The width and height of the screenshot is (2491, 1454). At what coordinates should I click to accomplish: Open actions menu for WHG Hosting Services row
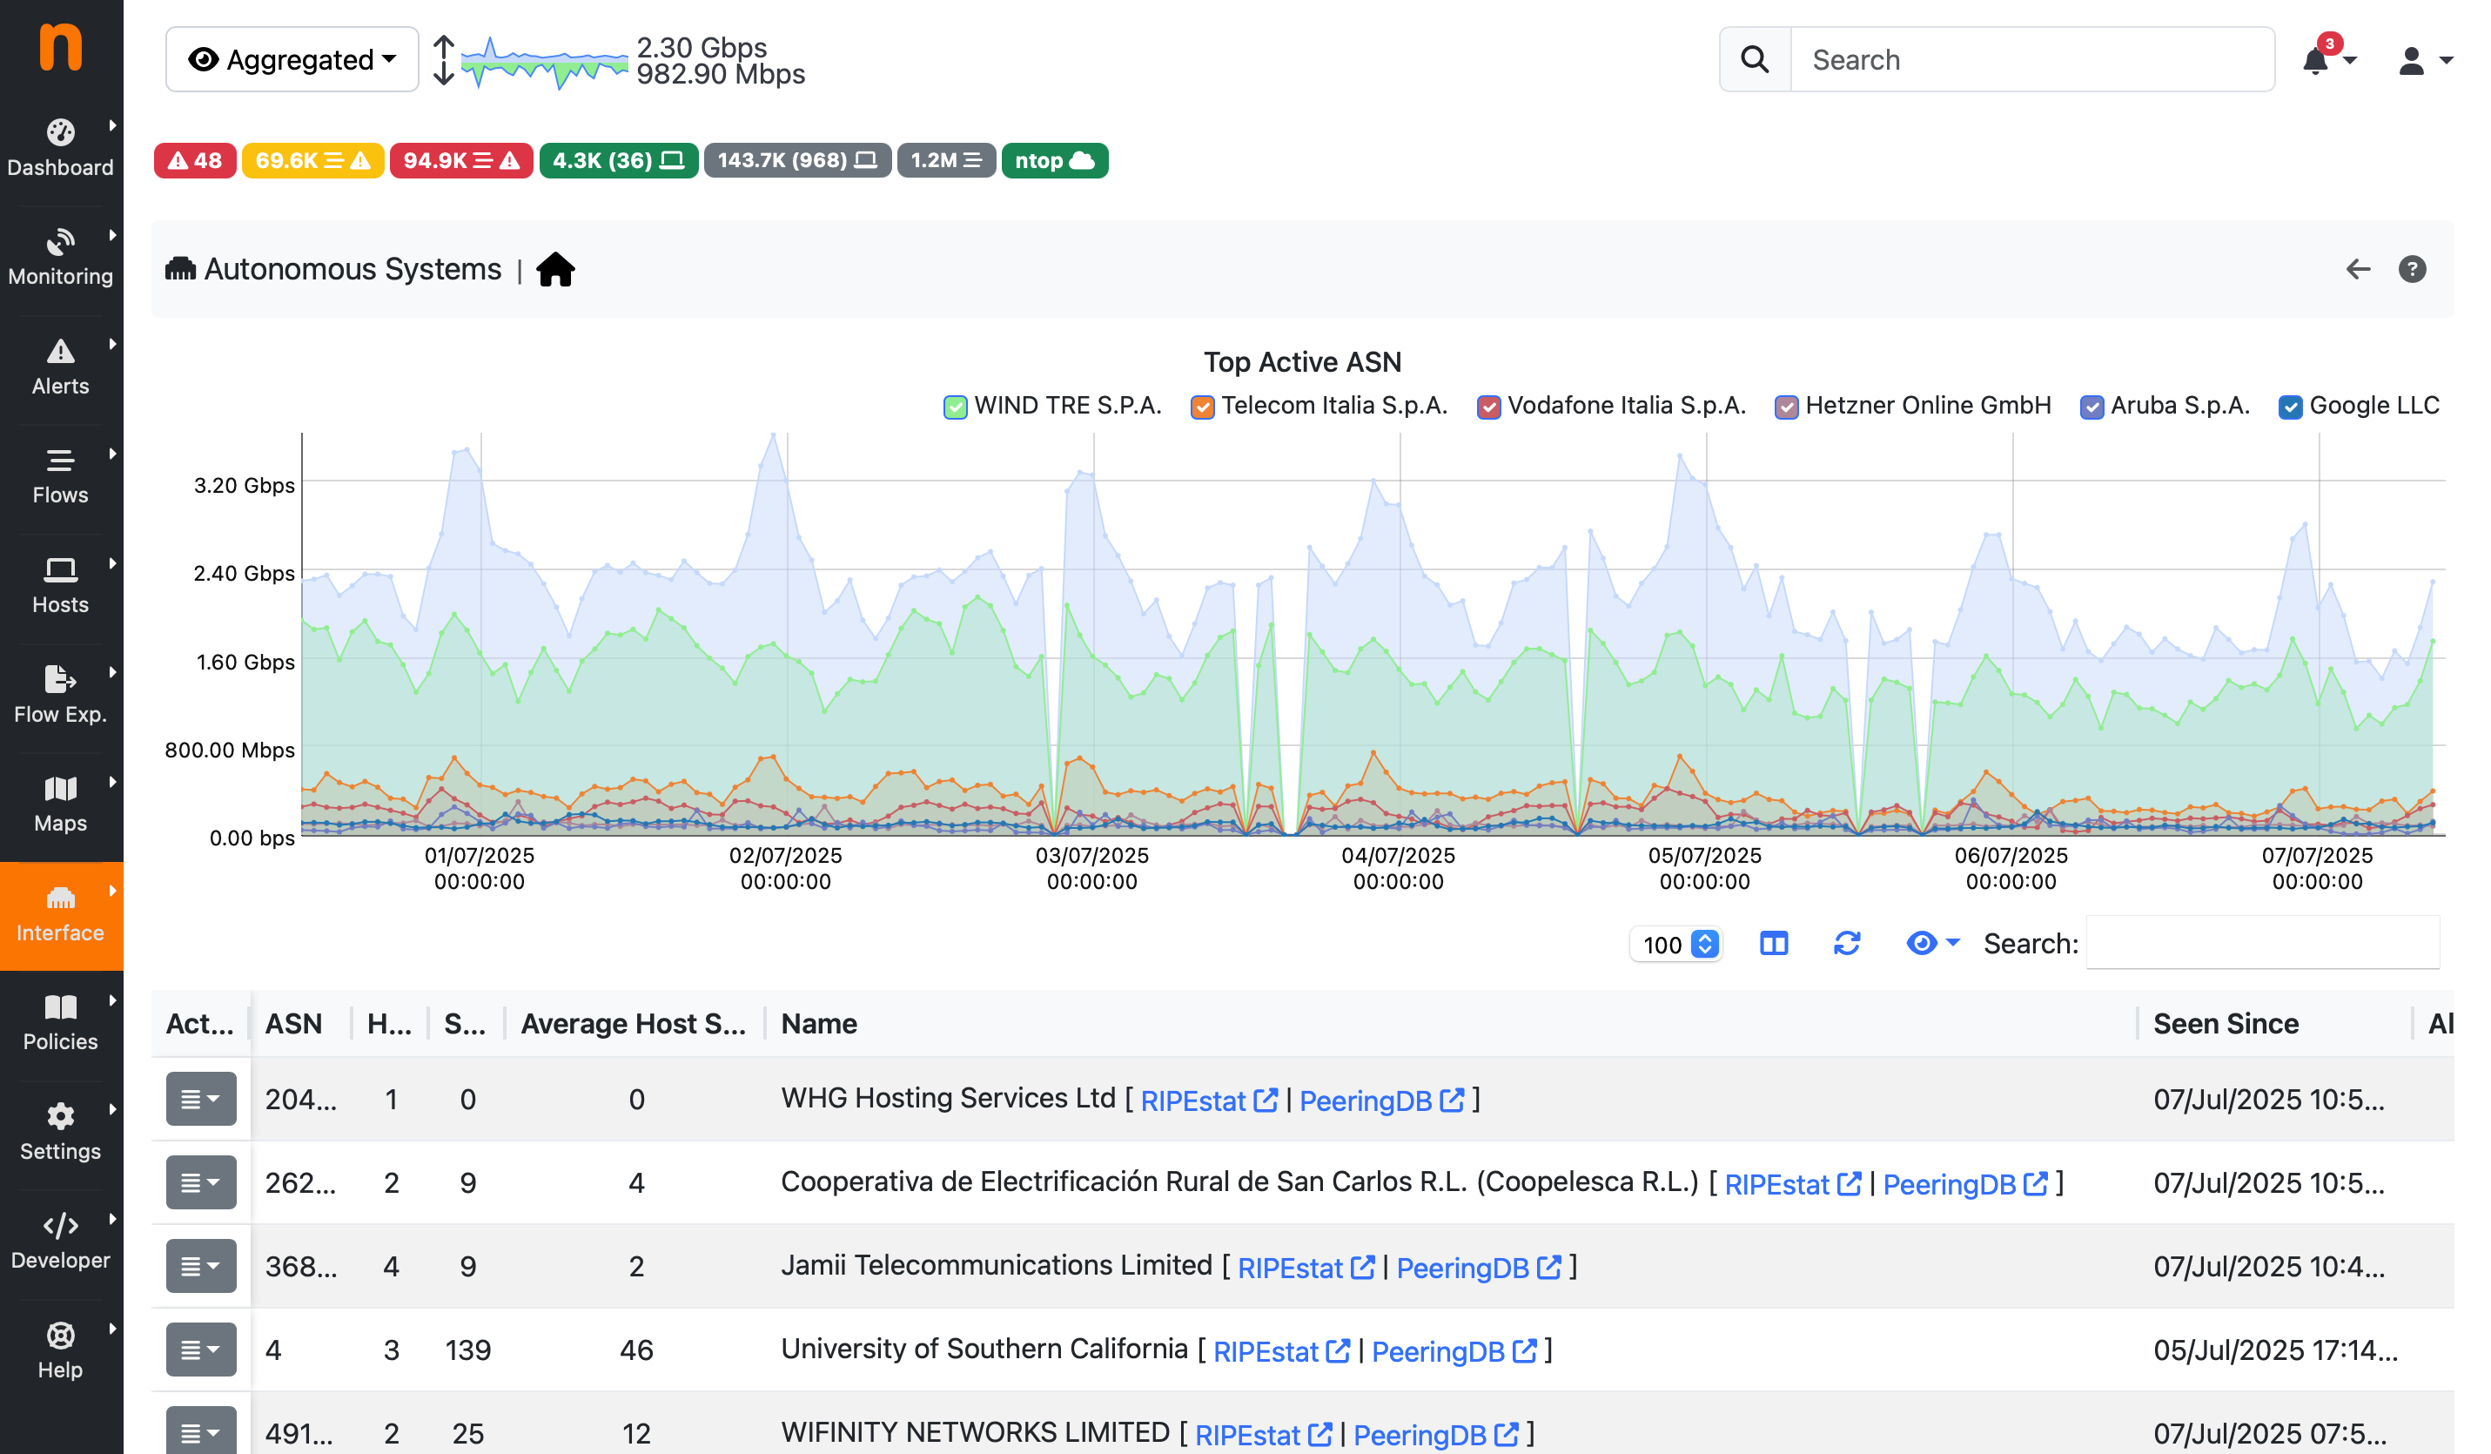point(201,1099)
